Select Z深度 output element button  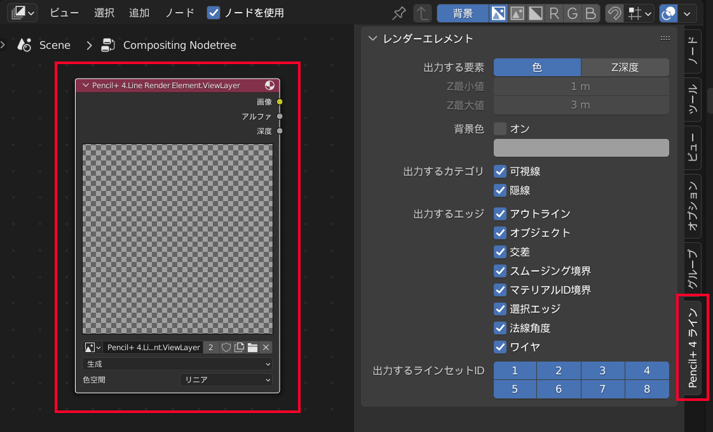625,67
